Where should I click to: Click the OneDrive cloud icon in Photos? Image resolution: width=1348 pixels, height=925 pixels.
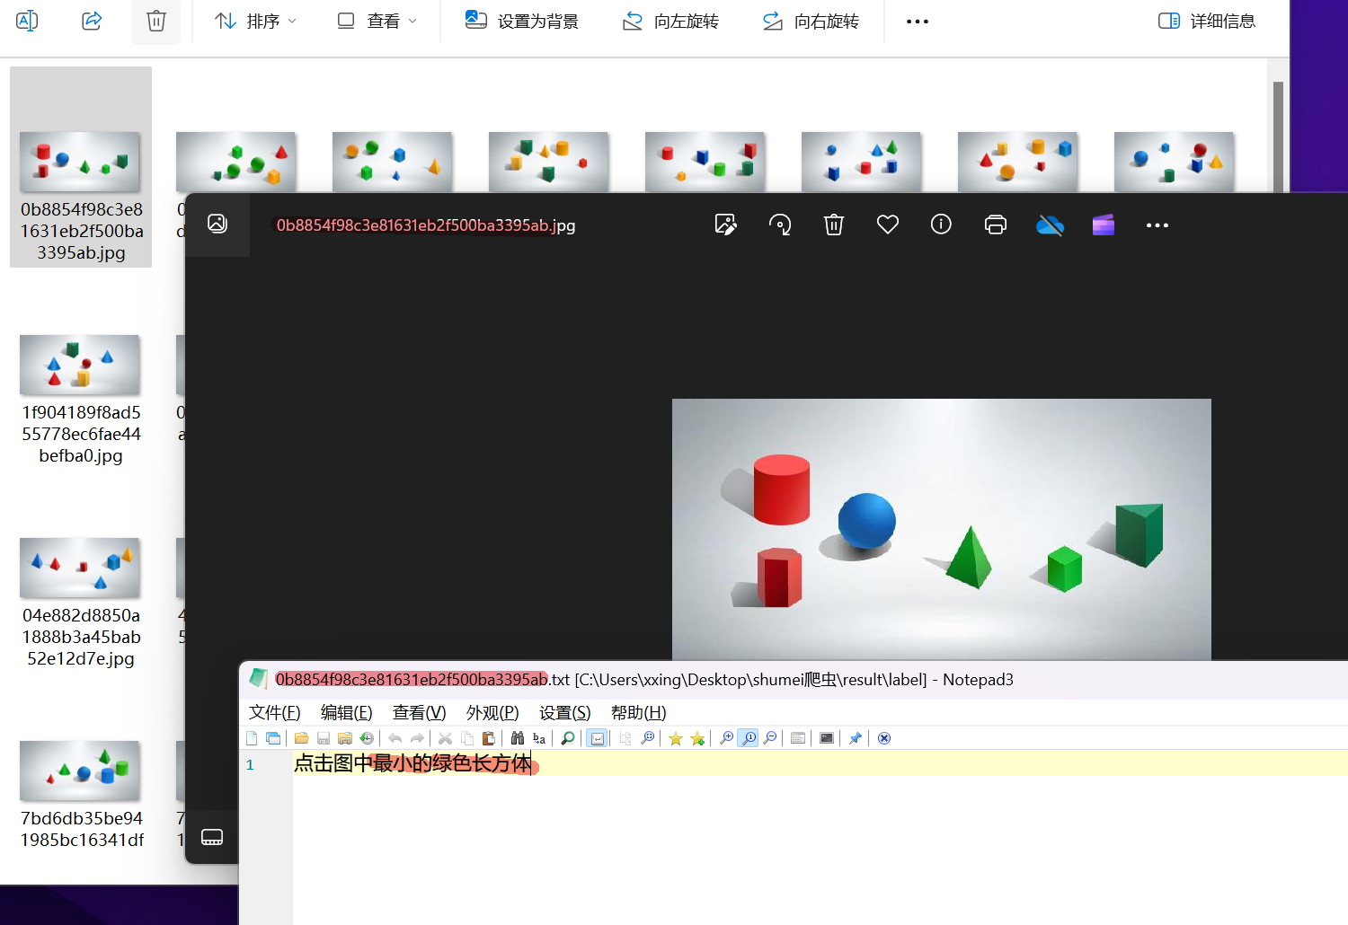click(x=1050, y=225)
